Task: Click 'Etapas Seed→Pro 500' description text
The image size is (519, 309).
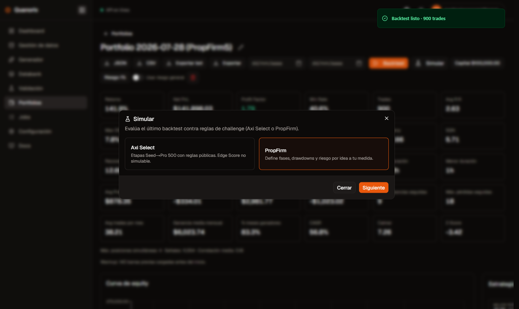Action: tap(188, 158)
